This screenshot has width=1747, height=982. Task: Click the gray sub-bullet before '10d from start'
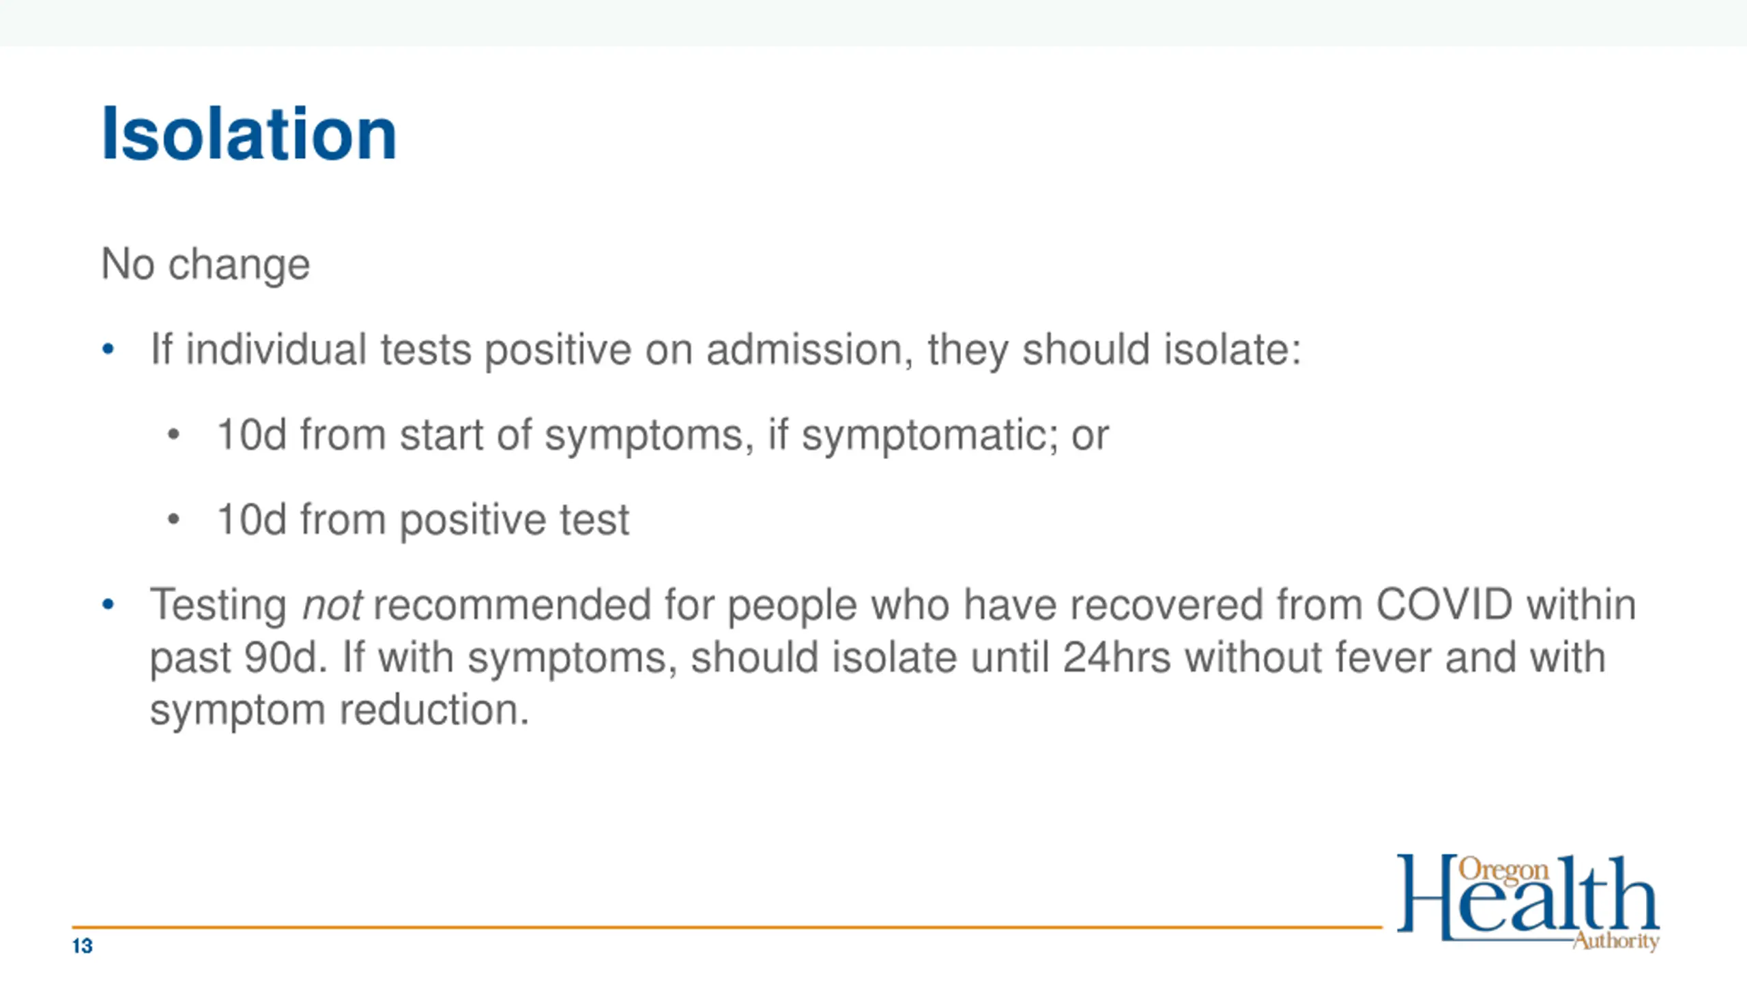click(x=173, y=434)
